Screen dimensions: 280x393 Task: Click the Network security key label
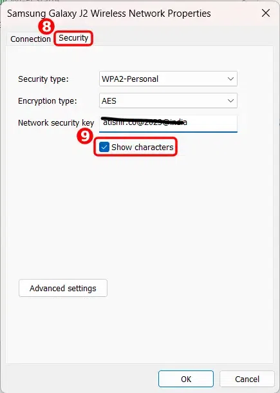[x=56, y=123]
